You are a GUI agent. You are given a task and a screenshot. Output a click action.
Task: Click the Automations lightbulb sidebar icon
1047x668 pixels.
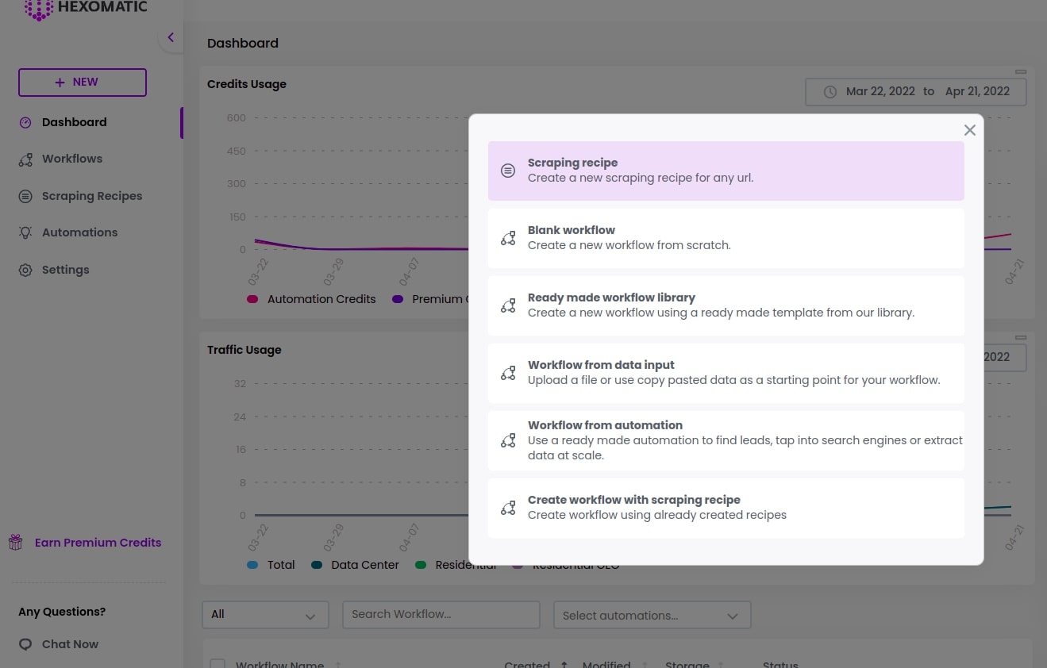tap(25, 232)
